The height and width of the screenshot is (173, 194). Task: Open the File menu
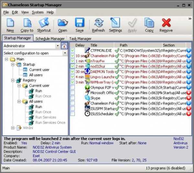click(x=6, y=12)
